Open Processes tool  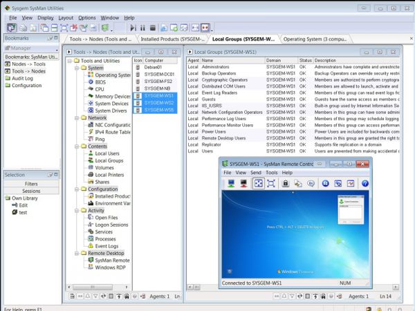tap(105, 239)
